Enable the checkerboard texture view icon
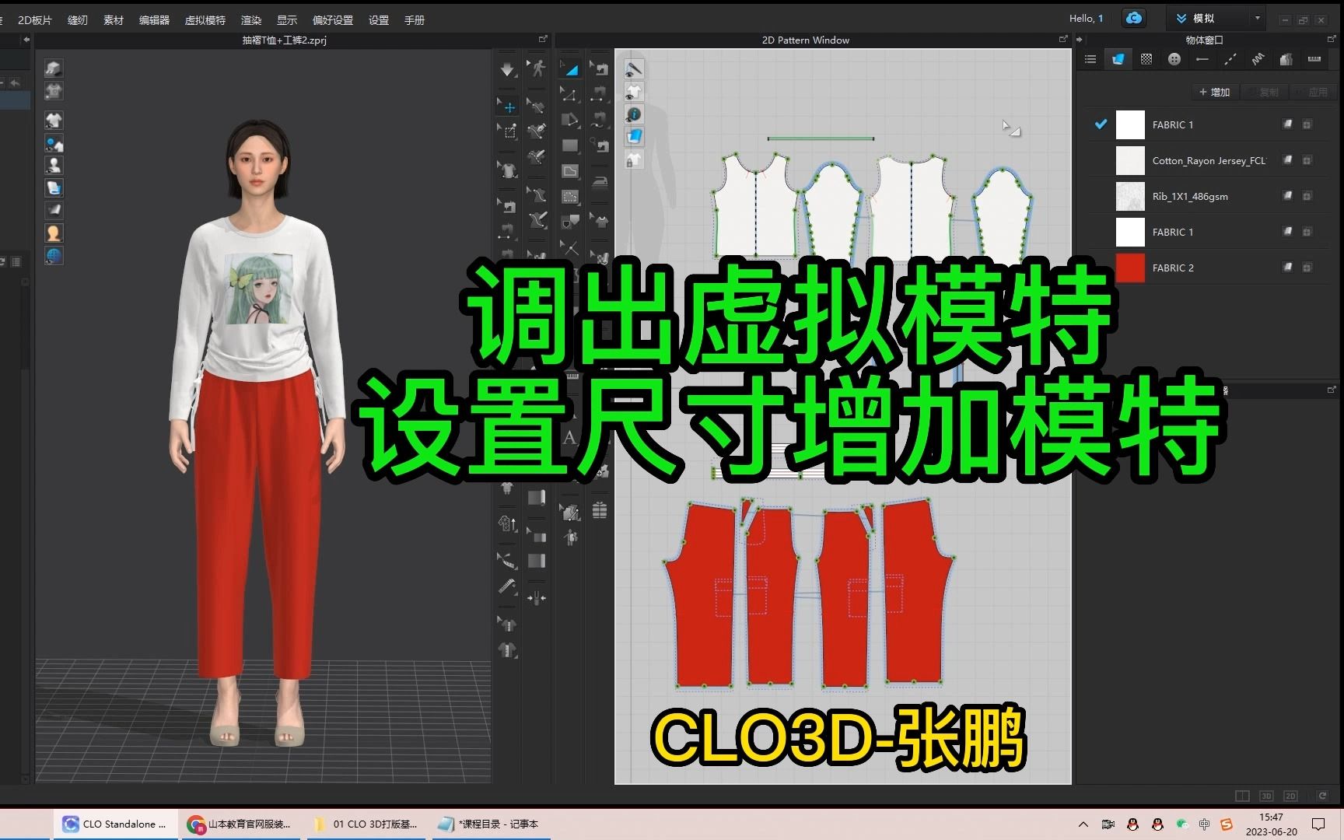 (1145, 59)
